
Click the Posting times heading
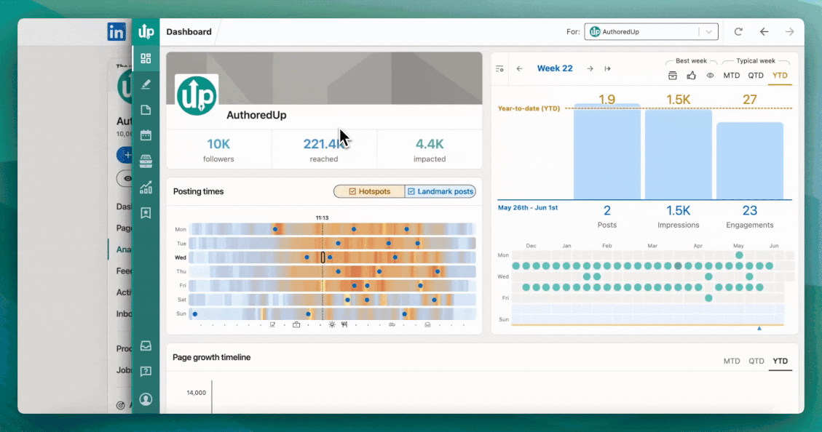(x=198, y=192)
